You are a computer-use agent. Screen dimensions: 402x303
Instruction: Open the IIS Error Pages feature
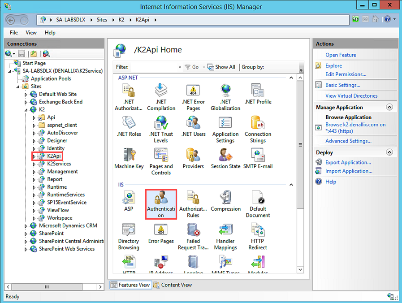click(161, 233)
